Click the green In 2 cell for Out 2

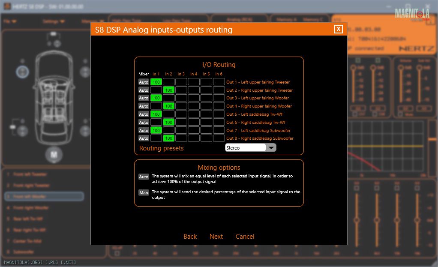coord(169,90)
